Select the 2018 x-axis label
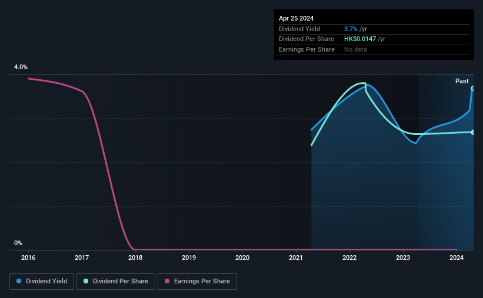 135,258
